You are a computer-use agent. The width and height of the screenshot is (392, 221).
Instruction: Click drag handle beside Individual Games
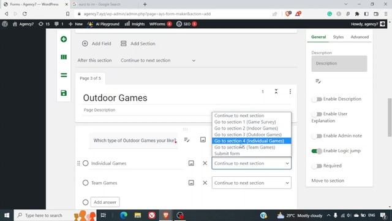[78, 163]
